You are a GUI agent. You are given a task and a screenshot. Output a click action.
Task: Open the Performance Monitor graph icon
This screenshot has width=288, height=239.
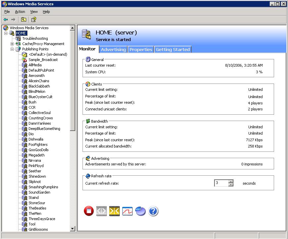(127, 211)
